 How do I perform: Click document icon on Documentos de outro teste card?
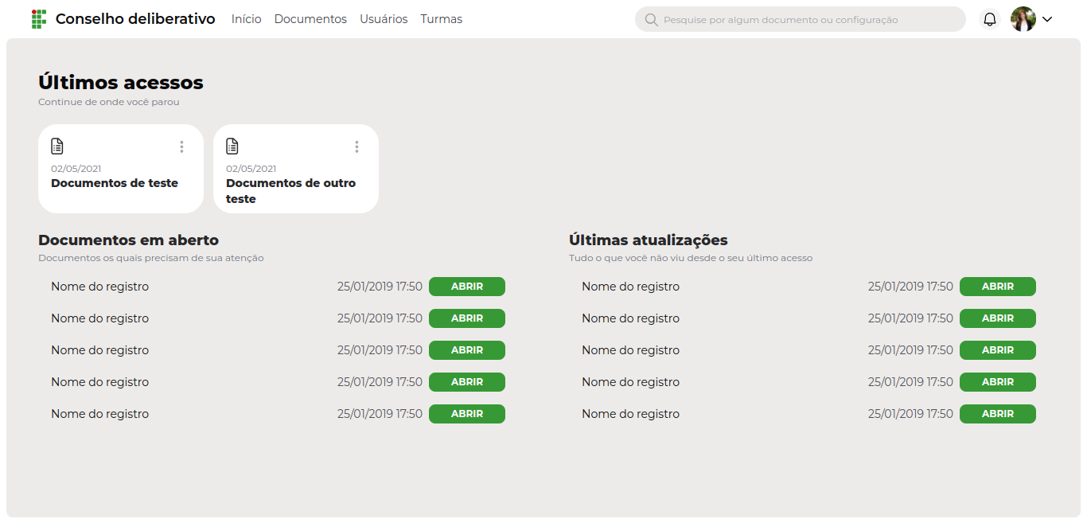pyautogui.click(x=232, y=146)
